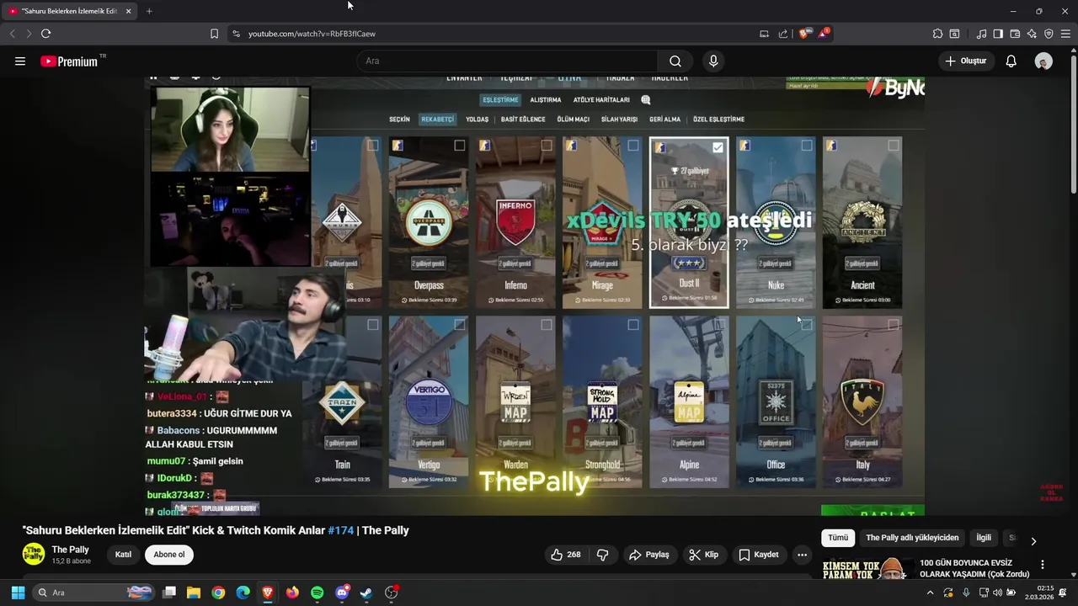Screen dimensions: 1078x606
Task: Open the Windows Start menu
Action: click(18, 593)
